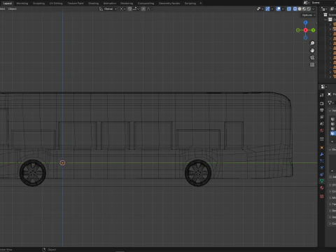Open the Object Constraints properties tab
The image size is (336, 252).
coord(322,174)
